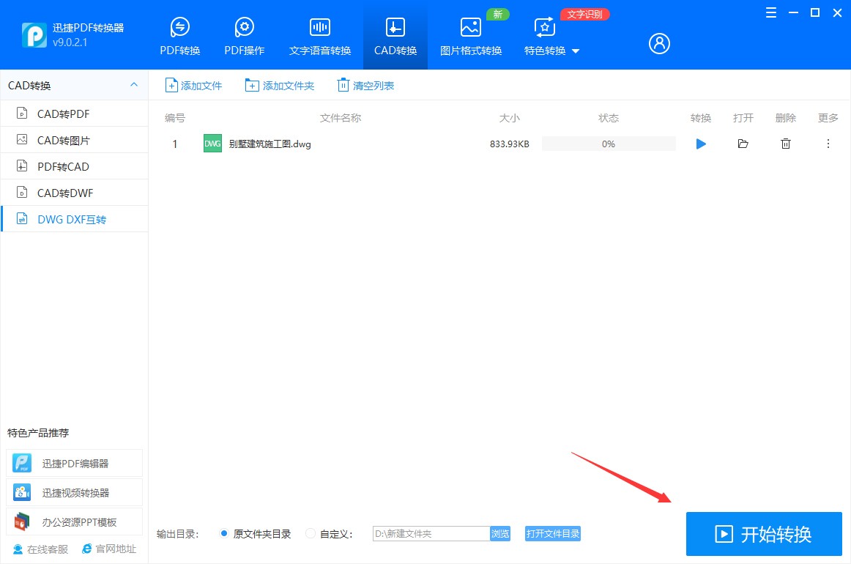The height and width of the screenshot is (564, 851).
Task: Click the 清空列表 icon
Action: [343, 84]
